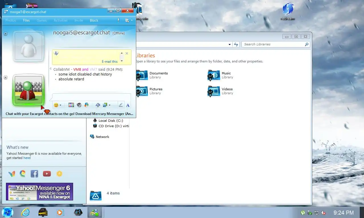The image size is (364, 218).
Task: Expand the contact display picture options arrow
Action: click(5, 34)
